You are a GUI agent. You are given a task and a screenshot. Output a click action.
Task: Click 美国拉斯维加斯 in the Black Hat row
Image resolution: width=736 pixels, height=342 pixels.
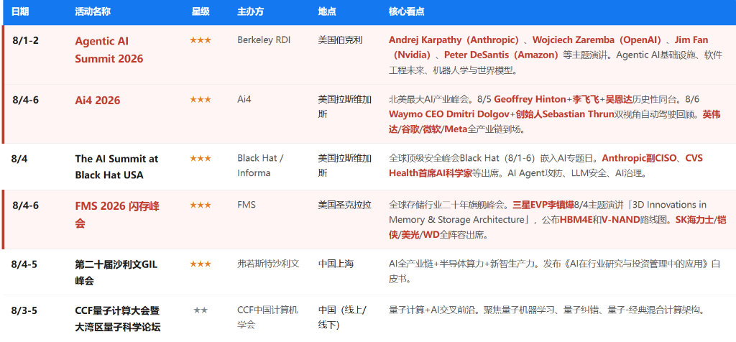pos(344,165)
